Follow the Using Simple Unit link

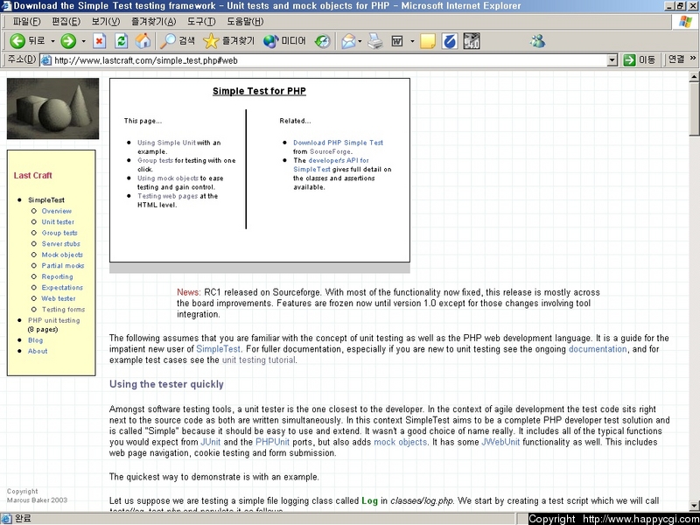pyautogui.click(x=166, y=143)
